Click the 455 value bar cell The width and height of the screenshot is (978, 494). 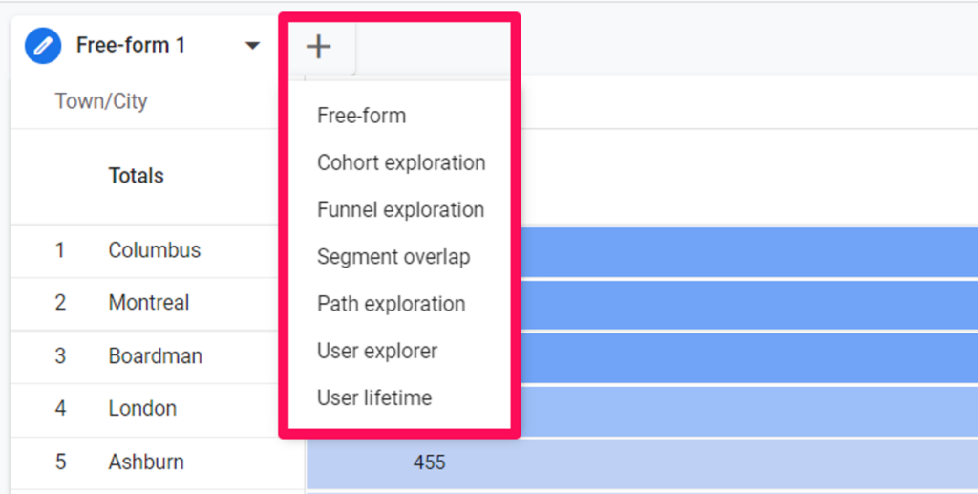click(x=643, y=462)
